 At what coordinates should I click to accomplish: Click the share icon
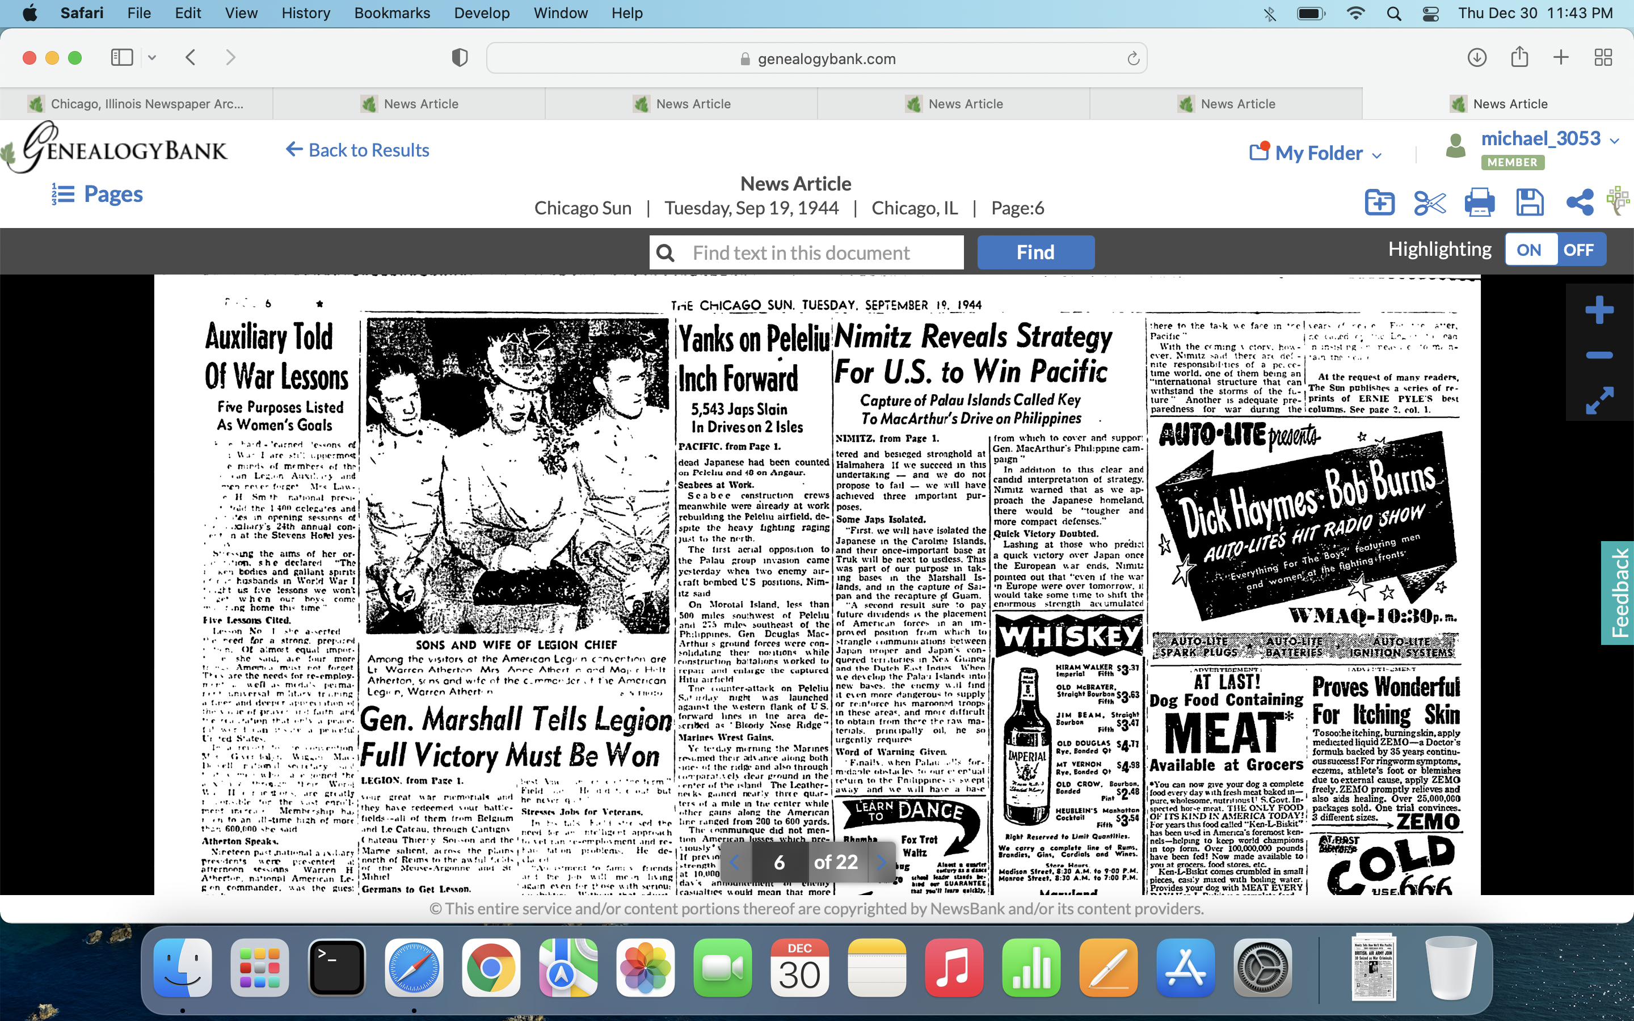click(x=1580, y=202)
